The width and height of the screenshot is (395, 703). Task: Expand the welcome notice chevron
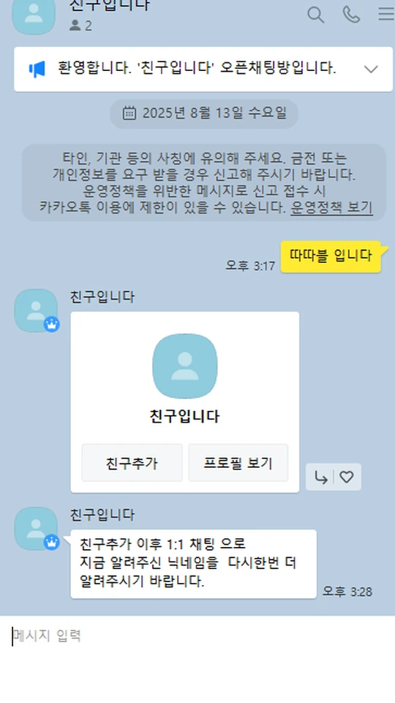point(371,69)
